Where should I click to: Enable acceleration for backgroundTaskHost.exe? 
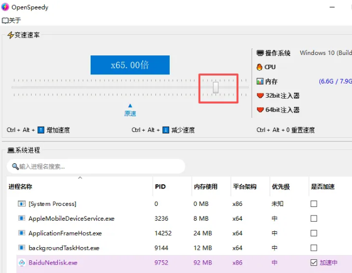pyautogui.click(x=314, y=248)
